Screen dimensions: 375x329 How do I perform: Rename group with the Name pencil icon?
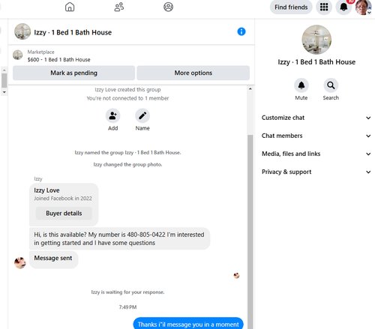click(142, 115)
